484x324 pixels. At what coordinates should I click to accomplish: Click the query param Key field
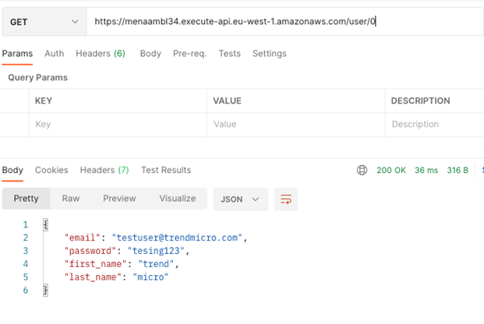118,125
